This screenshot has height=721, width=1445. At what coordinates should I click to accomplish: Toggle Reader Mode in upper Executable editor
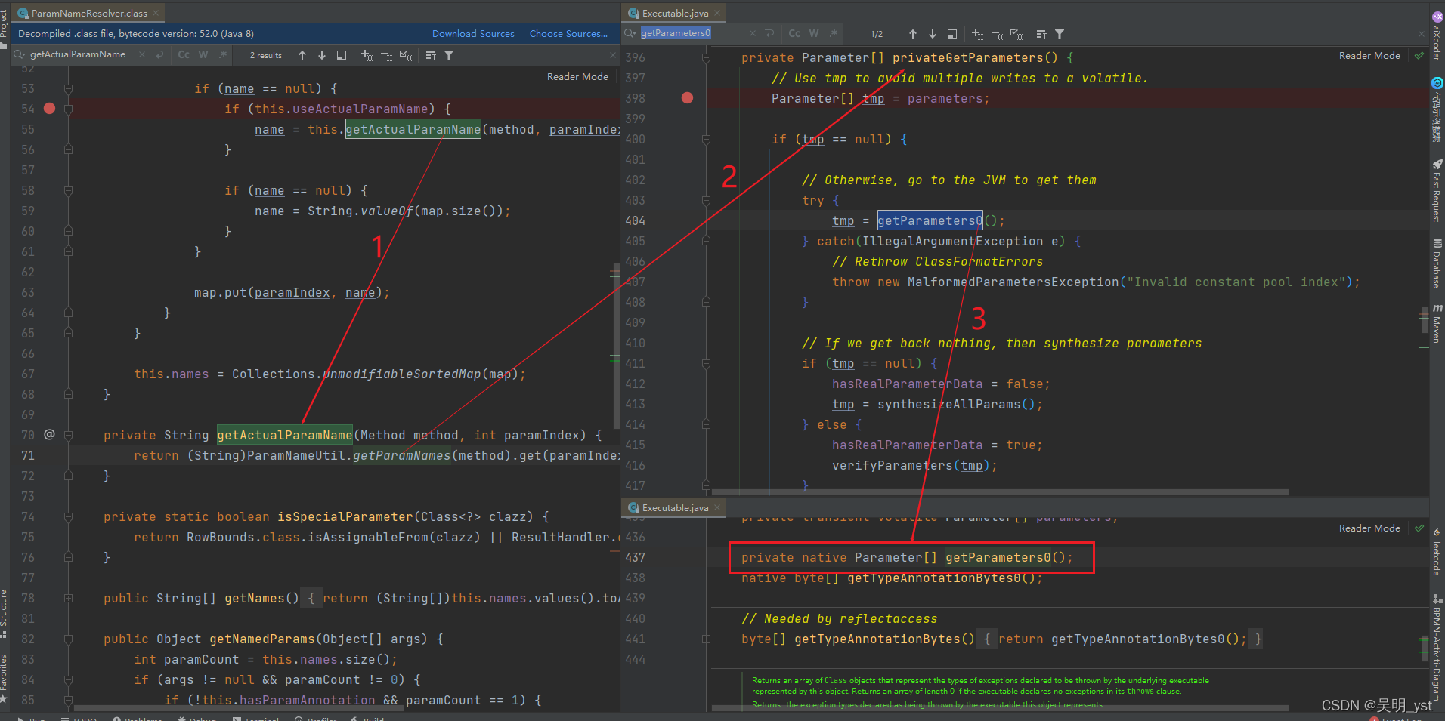[x=1369, y=56]
